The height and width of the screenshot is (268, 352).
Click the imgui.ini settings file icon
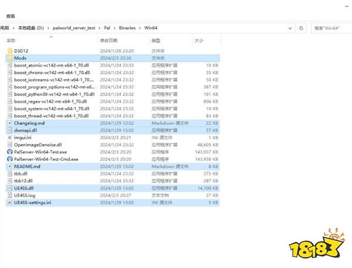coord(9,138)
